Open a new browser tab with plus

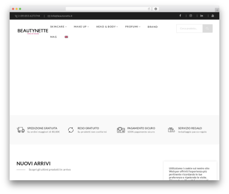[x=217, y=10]
